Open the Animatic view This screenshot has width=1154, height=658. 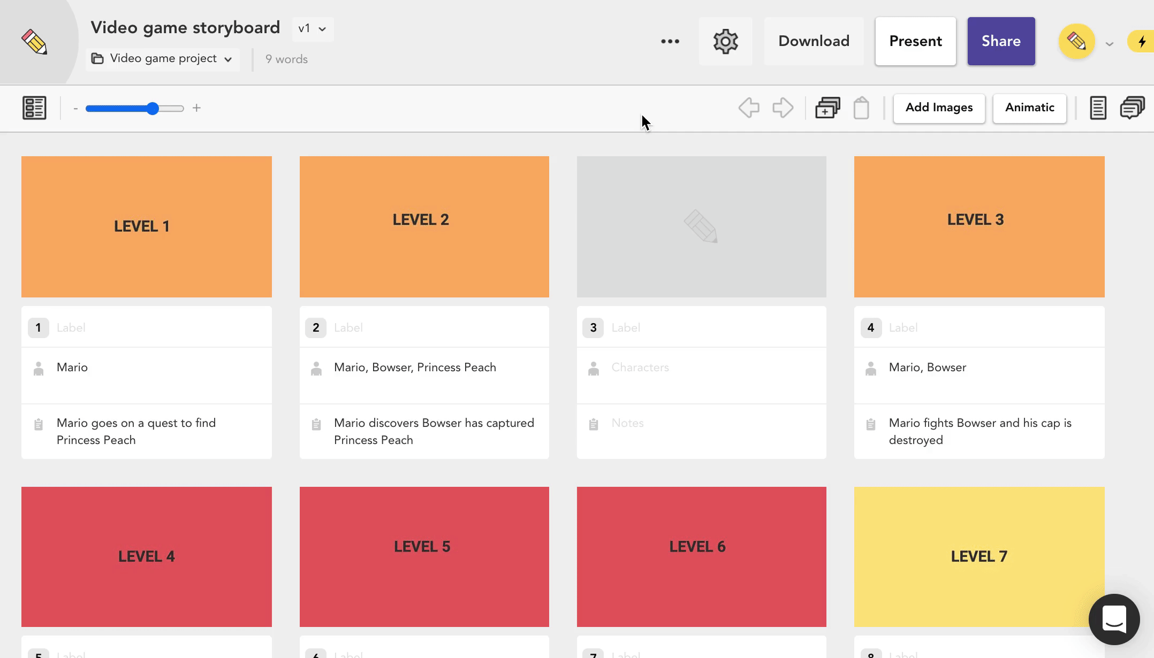pos(1029,108)
